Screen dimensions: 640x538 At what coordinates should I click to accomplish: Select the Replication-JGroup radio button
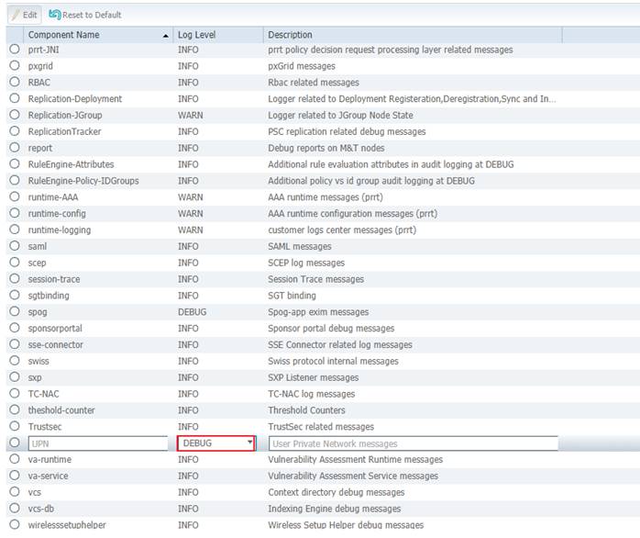point(15,115)
